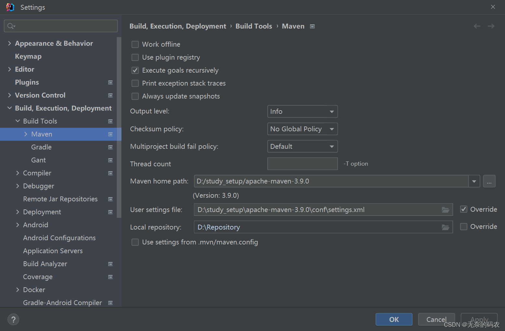
Task: Click project-level icon on Gradle-Android Compiler row
Action: [x=110, y=303]
